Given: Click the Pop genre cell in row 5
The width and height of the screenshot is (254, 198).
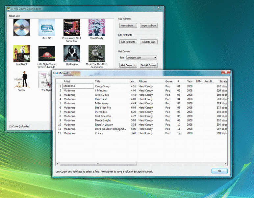Looking at the screenshot, I should [168, 103].
